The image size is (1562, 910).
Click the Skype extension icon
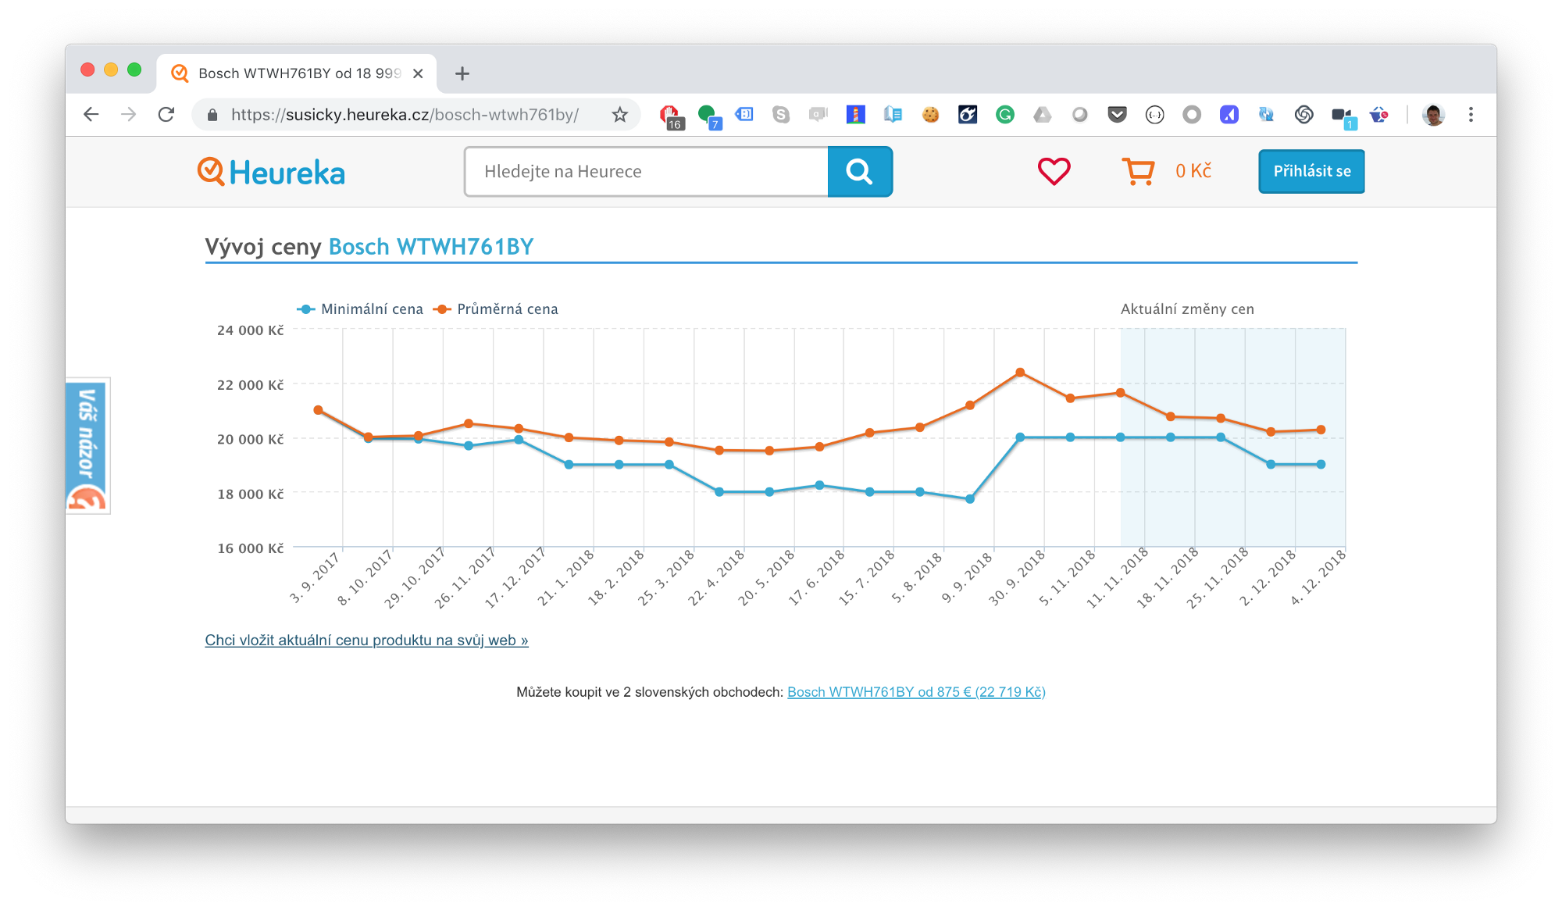[780, 115]
